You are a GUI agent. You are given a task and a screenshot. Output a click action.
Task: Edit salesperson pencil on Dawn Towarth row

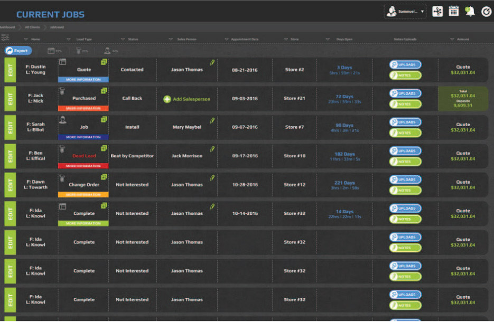coord(212,178)
